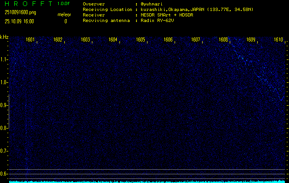The width and height of the screenshot is (289, 183).
Task: Click the 1609 time marker
Action: (251, 40)
